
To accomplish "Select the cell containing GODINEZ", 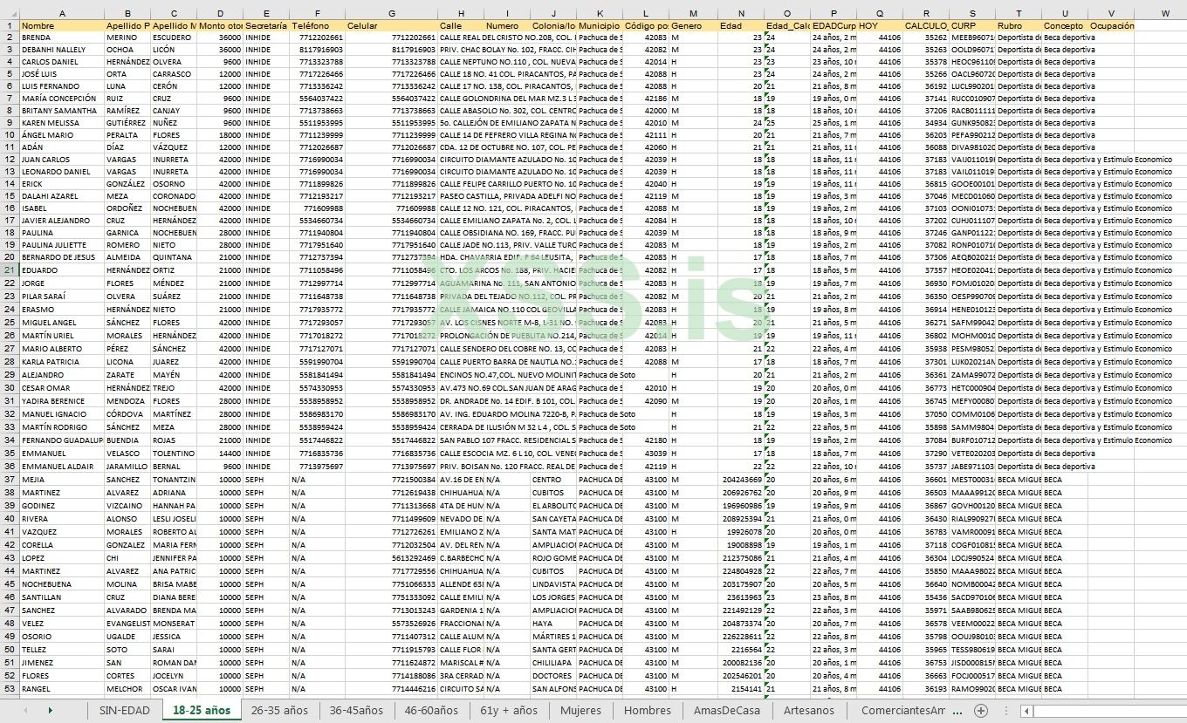I will pos(62,506).
